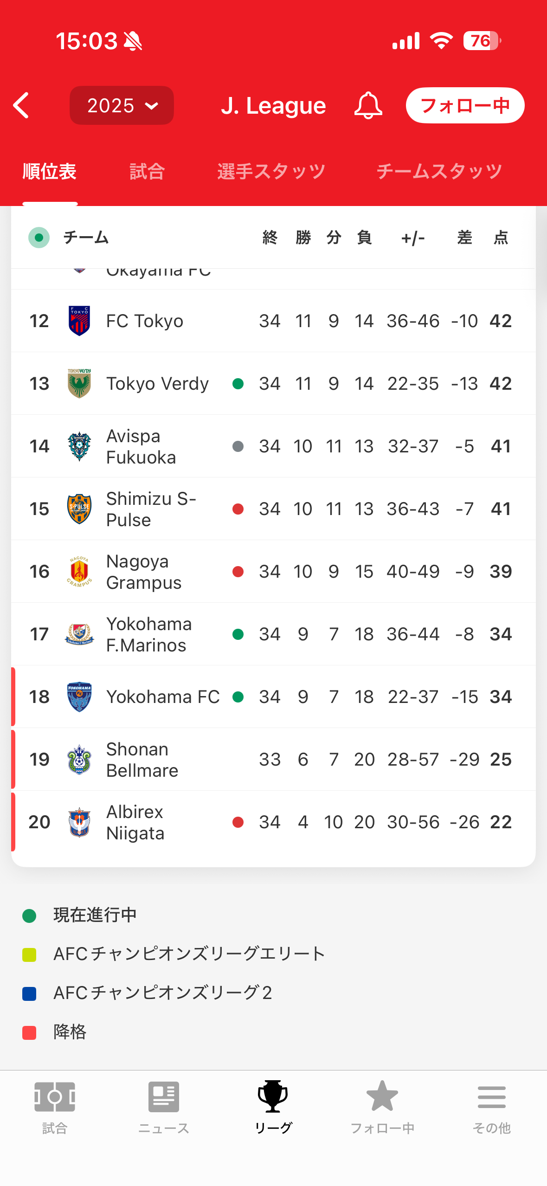This screenshot has width=547, height=1186.
Task: Toggle the フォロー中 follow button
Action: pyautogui.click(x=465, y=105)
